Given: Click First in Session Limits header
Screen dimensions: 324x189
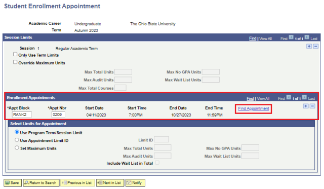Looking at the screenshot, I should click(284, 39).
